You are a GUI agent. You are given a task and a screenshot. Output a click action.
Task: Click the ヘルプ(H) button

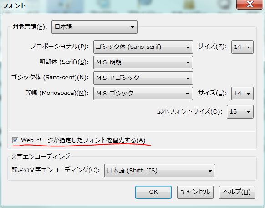(x=237, y=192)
